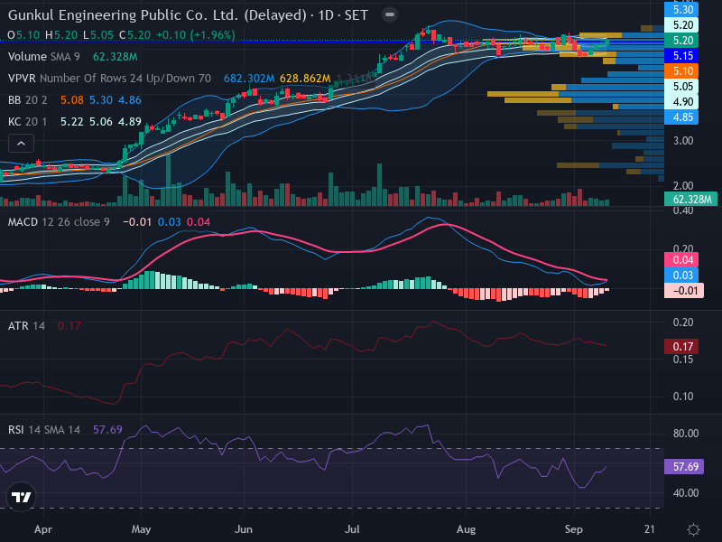This screenshot has height=542, width=722.
Task: Open chart settings gear icon
Action: tap(693, 529)
